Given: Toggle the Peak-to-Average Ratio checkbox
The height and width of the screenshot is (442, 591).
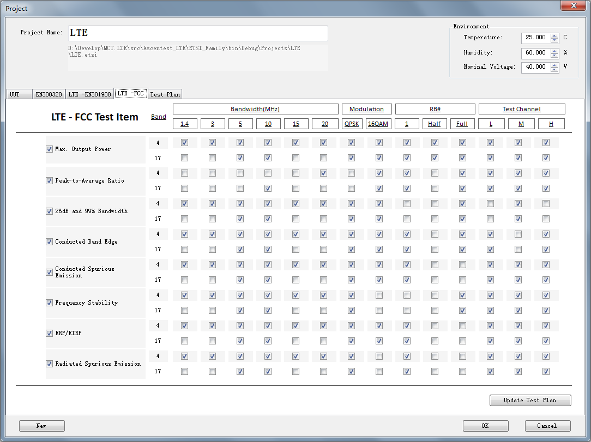Looking at the screenshot, I should point(50,181).
